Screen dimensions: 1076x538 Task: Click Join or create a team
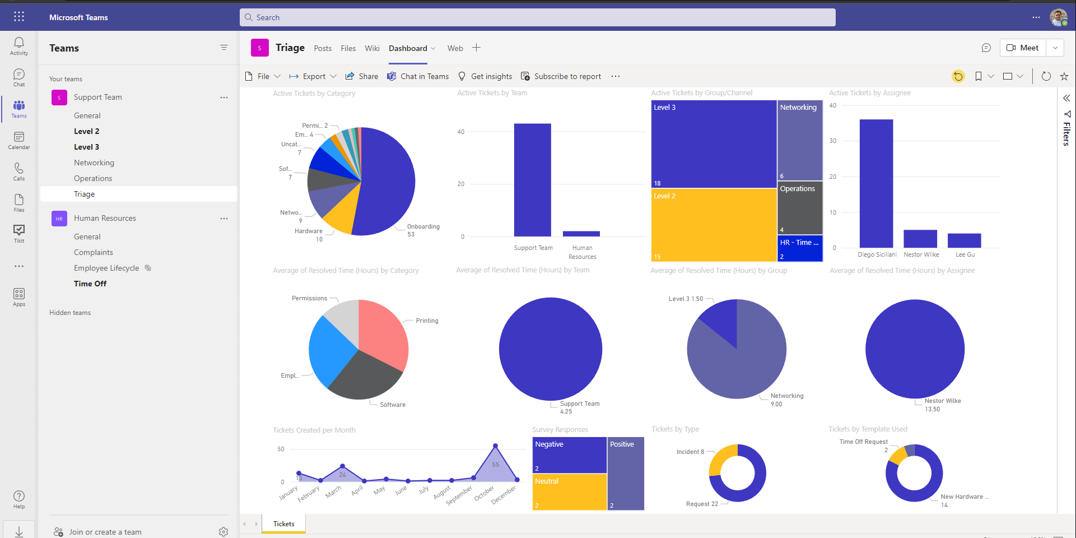(104, 531)
